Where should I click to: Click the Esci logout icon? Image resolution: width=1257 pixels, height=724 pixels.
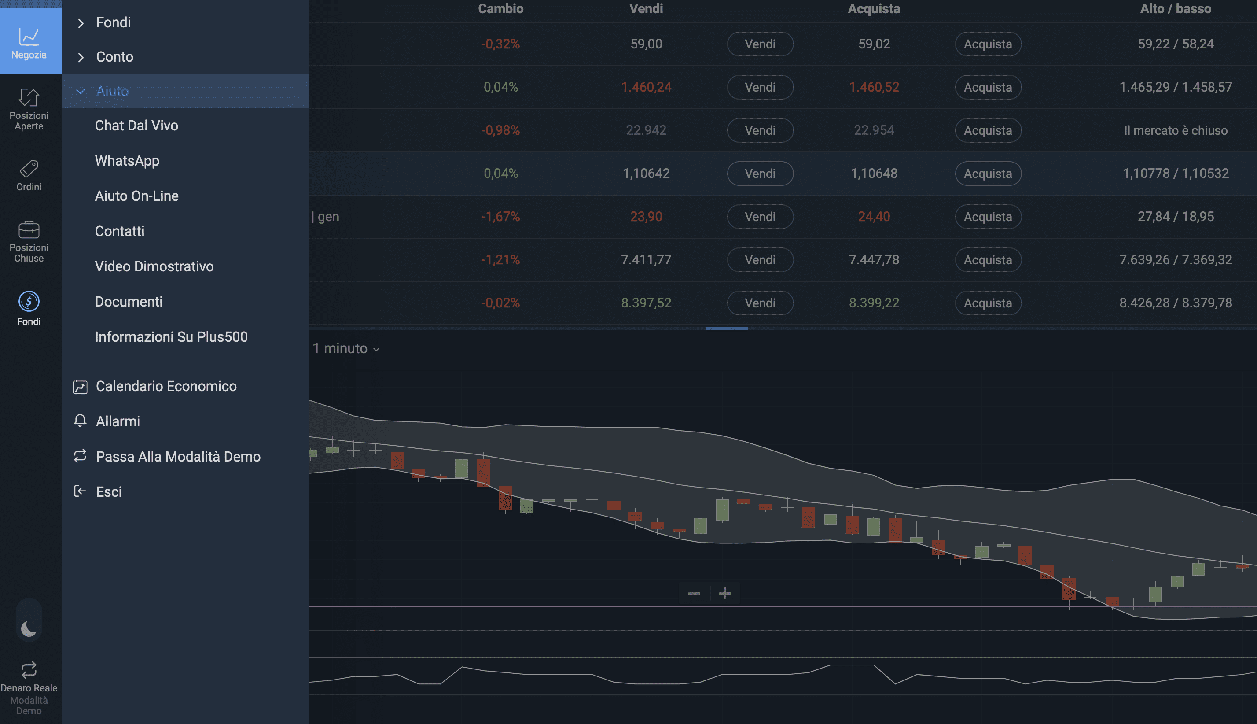click(80, 492)
